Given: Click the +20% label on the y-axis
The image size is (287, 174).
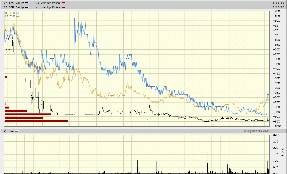Looking at the screenshot, I should 276,11.
